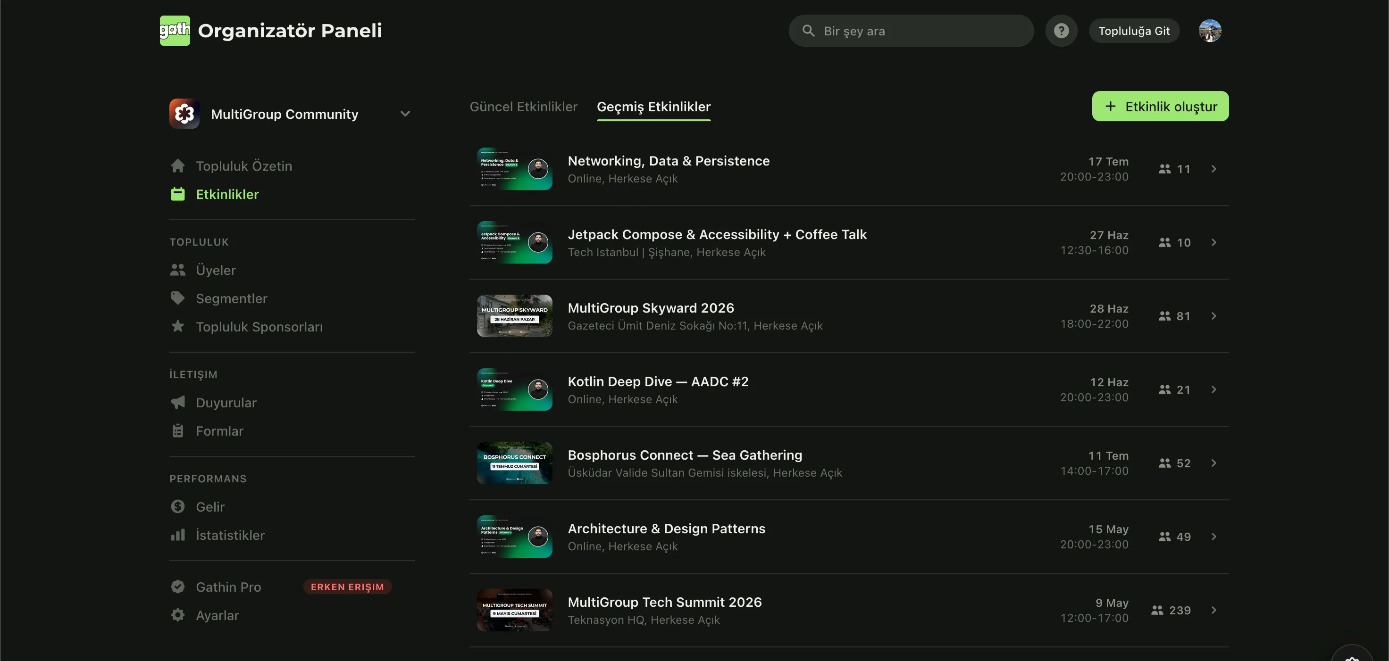
Task: Click the home icon for Topluluk Özetin
Action: click(x=178, y=166)
